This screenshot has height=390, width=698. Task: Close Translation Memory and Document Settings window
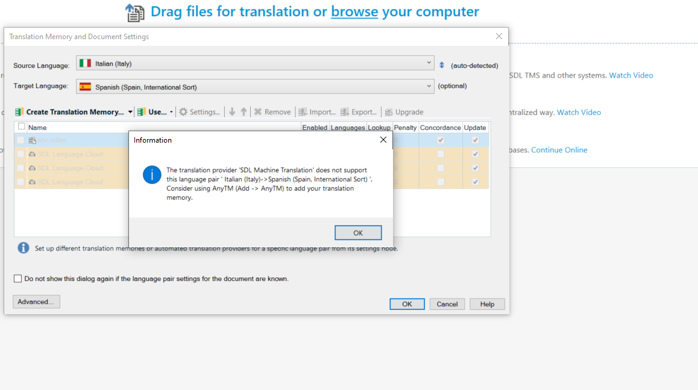point(499,37)
